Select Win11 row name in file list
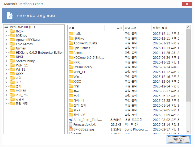This screenshot has width=194, height=147. 78,77
